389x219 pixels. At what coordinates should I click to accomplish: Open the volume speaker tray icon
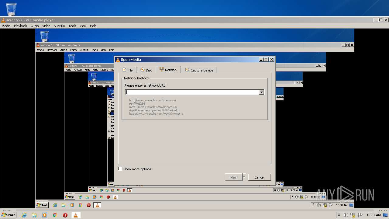coord(346,215)
